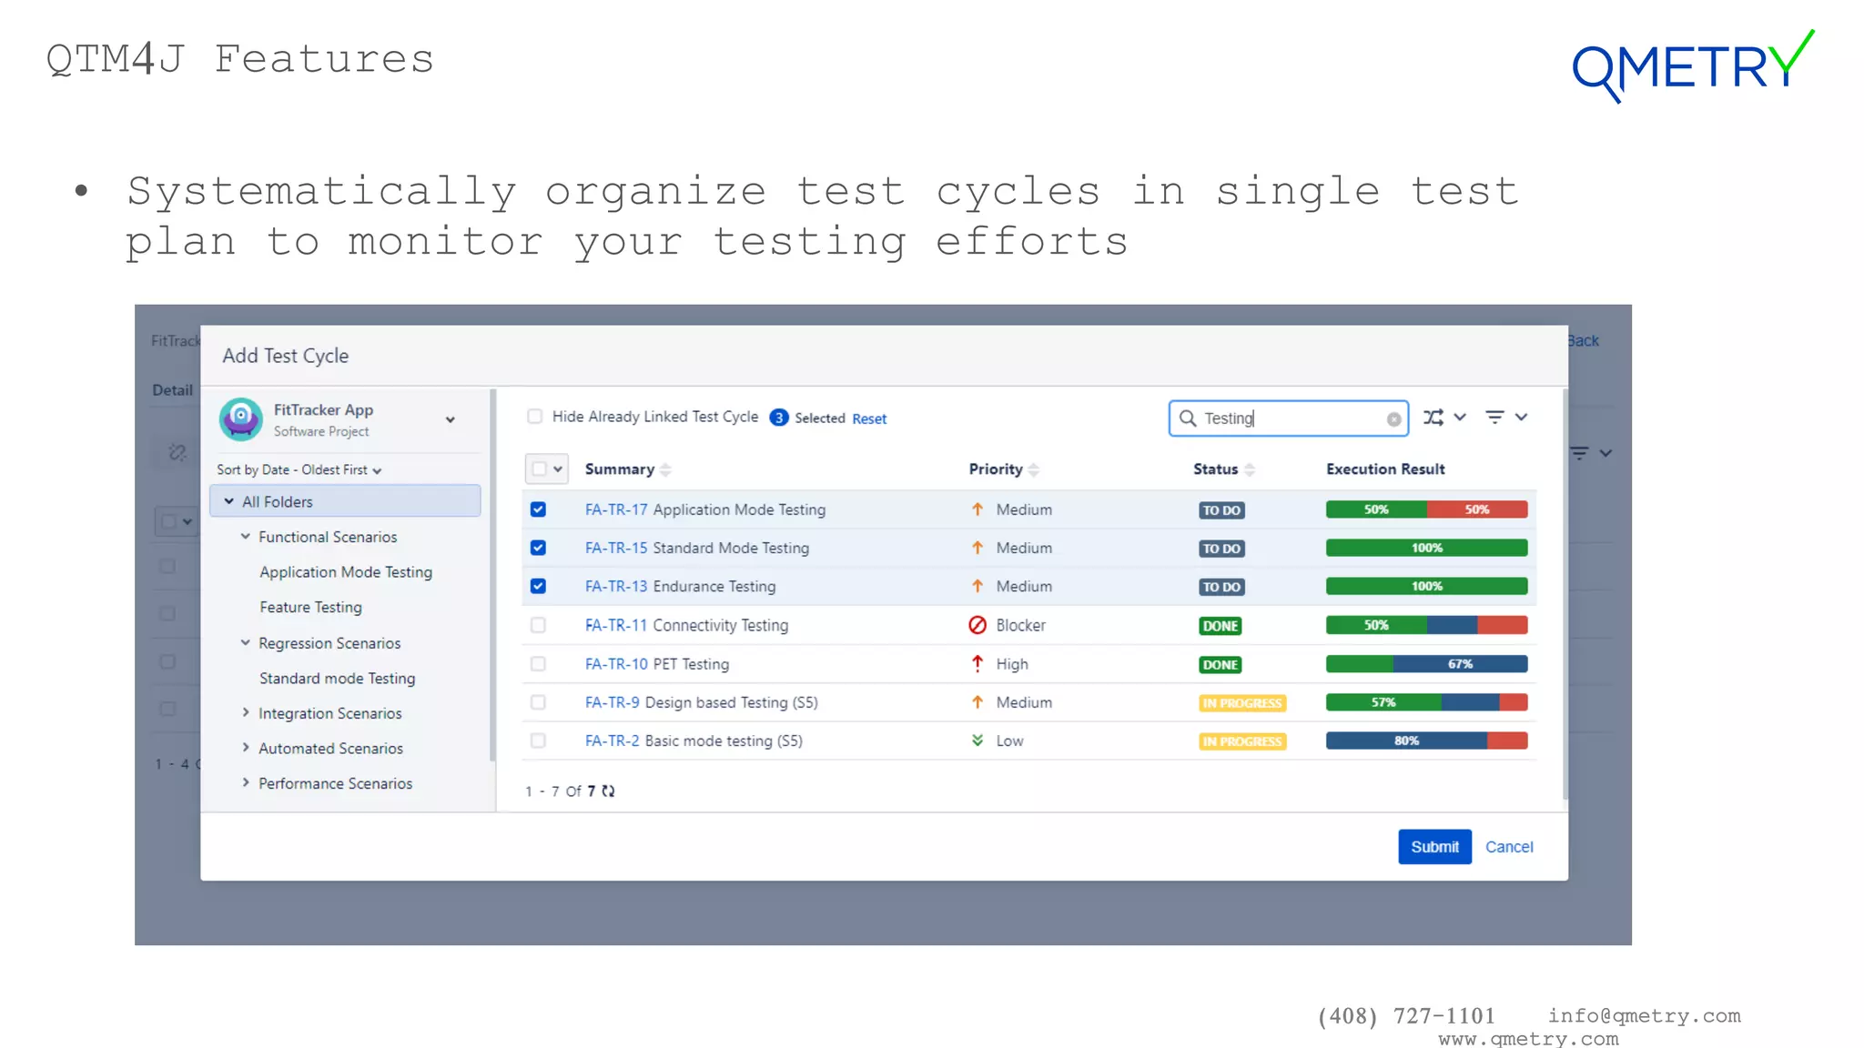Collapse the Functional Scenarios folder
1864x1048 pixels.
[245, 537]
